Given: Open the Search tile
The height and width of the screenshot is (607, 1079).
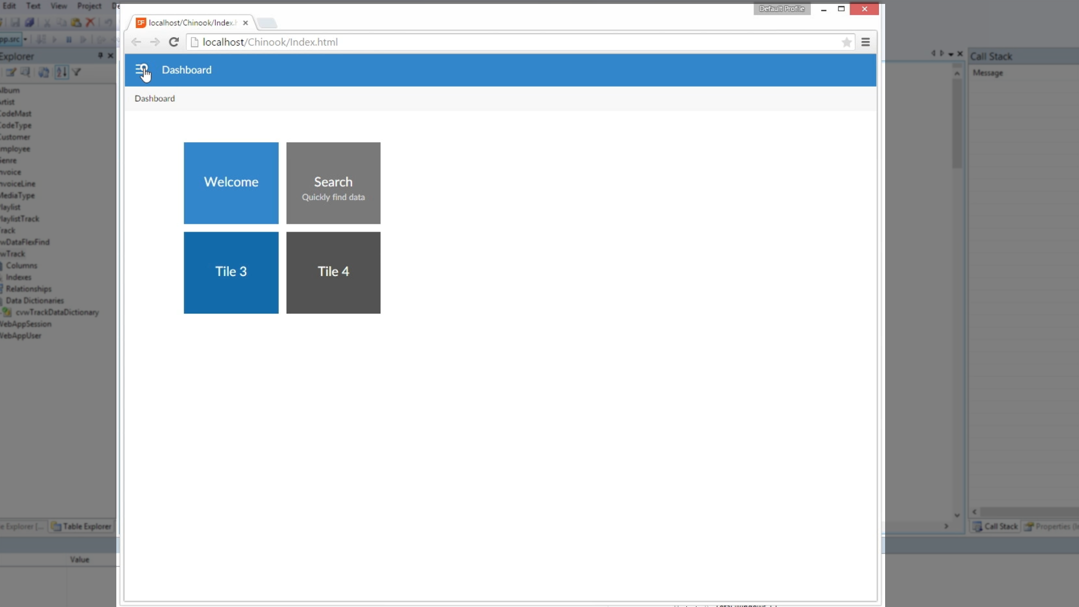Looking at the screenshot, I should click(333, 183).
